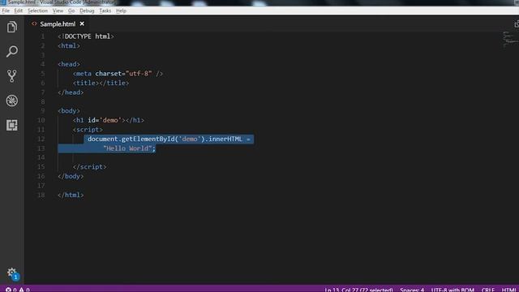Click the minimap code overview
This screenshot has height=292, width=519.
tap(510, 39)
